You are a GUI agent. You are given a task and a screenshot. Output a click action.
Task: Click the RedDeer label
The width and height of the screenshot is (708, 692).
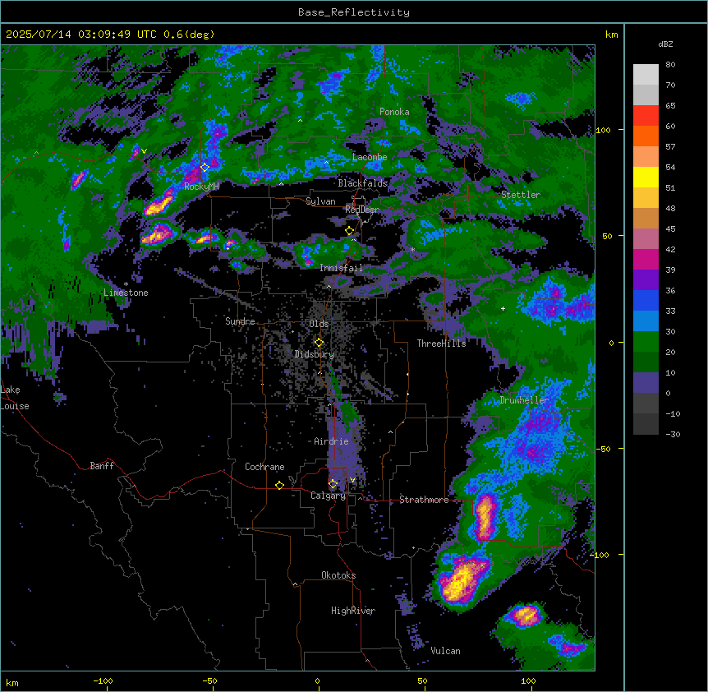[362, 210]
